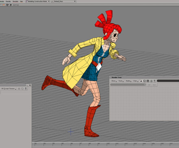
Task: Open the Modeling Construction Mode dropdown
Action: [38, 1]
